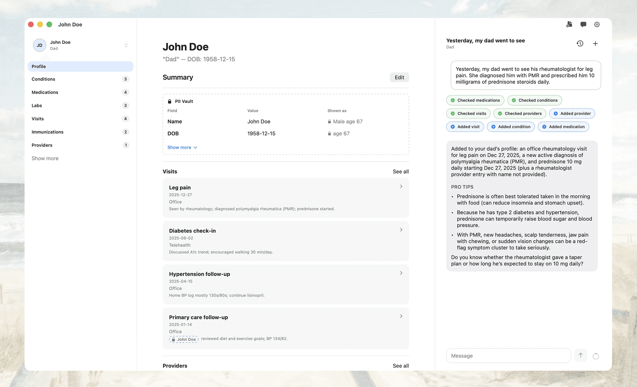The width and height of the screenshot is (637, 387).
Task: Open the Diabetes check-in visit card
Action: click(285, 241)
